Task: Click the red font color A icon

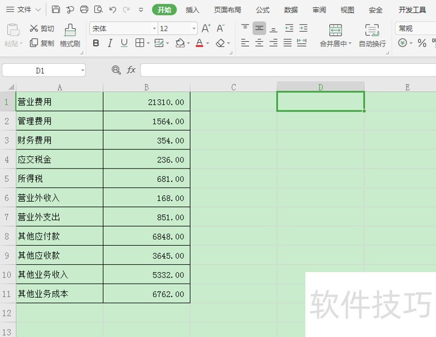Action: [x=199, y=43]
